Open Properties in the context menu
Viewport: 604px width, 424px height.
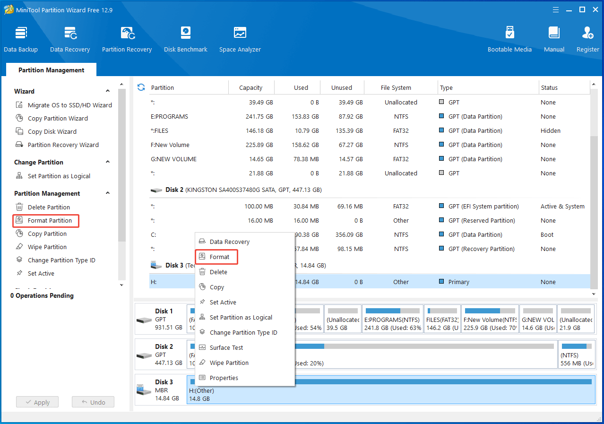pos(245,378)
